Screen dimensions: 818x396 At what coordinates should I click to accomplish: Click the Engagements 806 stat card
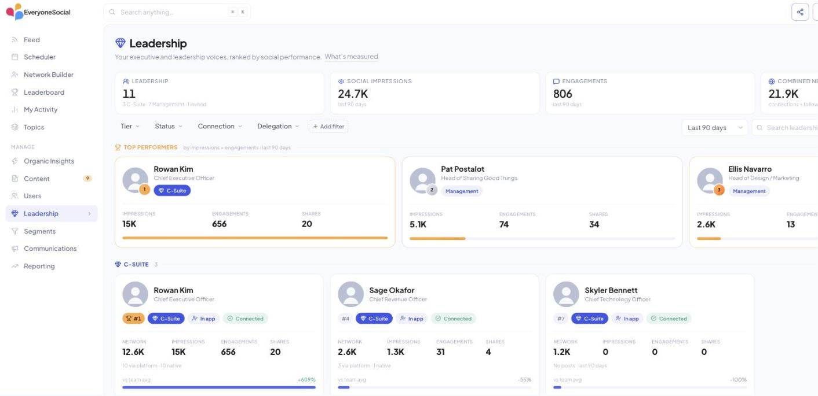pos(651,93)
